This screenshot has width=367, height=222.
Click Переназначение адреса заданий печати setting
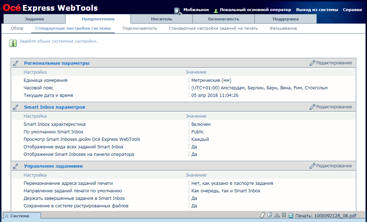pyautogui.click(x=68, y=183)
